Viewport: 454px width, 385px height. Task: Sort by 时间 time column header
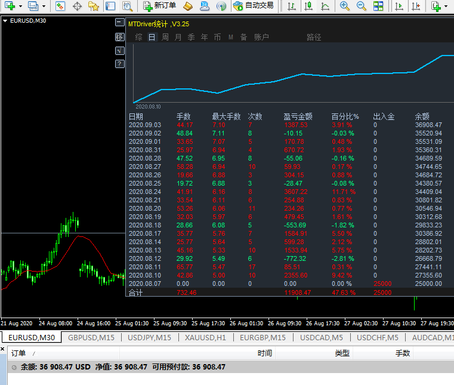197,353
